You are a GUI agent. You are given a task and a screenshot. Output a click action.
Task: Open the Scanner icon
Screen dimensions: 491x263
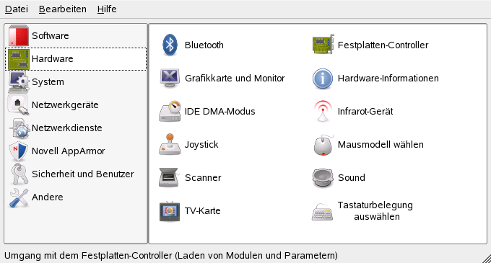click(x=170, y=177)
